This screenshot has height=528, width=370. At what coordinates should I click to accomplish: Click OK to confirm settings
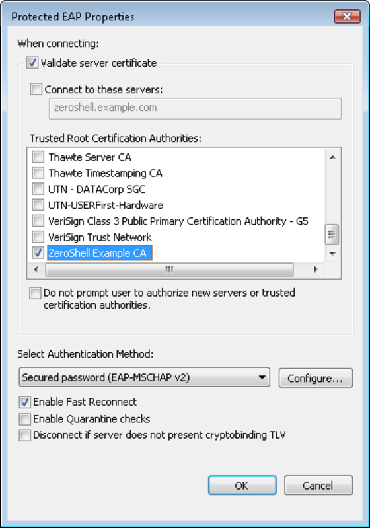point(242,485)
